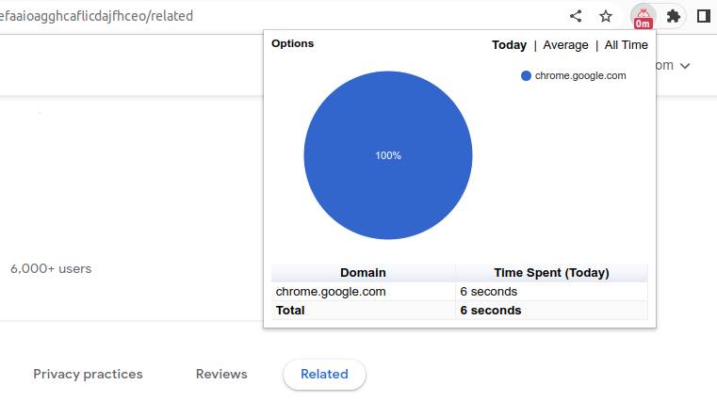Click the chrome.google.com legend label
Screen dimensions: 717x417
coord(580,76)
